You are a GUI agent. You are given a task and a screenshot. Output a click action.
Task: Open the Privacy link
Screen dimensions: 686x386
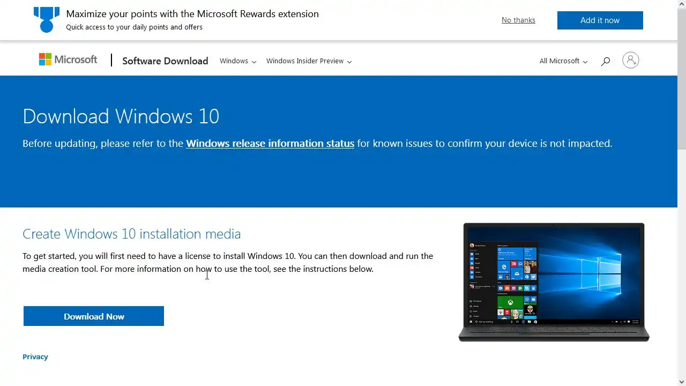(x=35, y=357)
